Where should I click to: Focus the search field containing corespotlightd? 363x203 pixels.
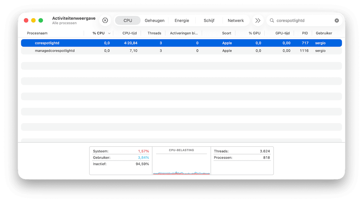pos(305,21)
